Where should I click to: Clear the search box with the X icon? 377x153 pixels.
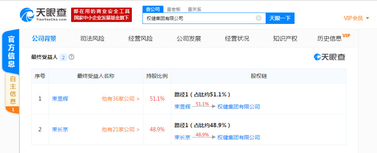point(258,18)
